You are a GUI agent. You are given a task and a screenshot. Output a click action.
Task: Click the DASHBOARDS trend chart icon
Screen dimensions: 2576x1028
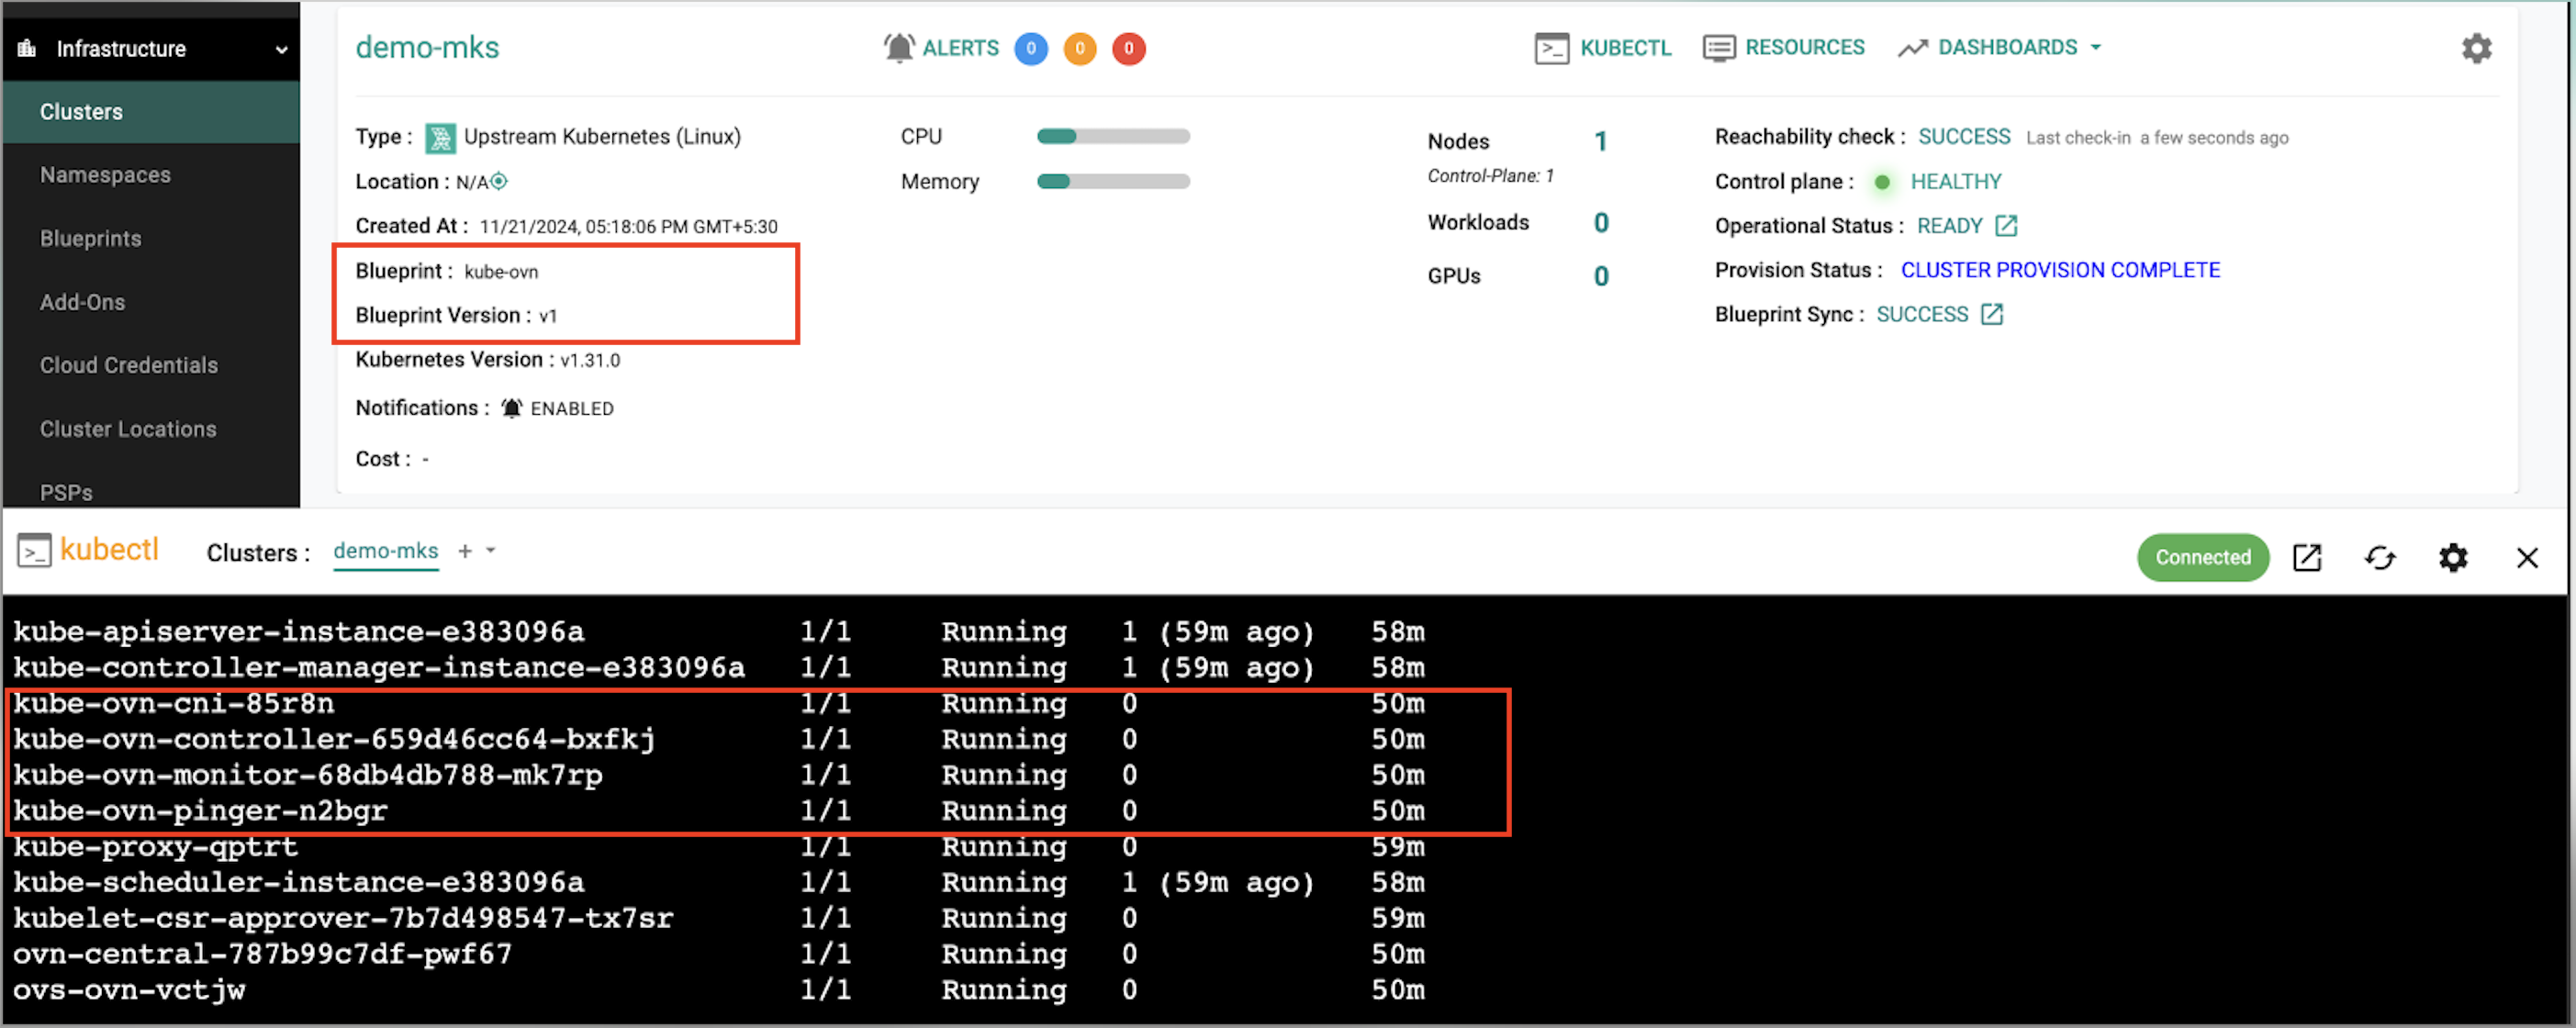[1912, 48]
